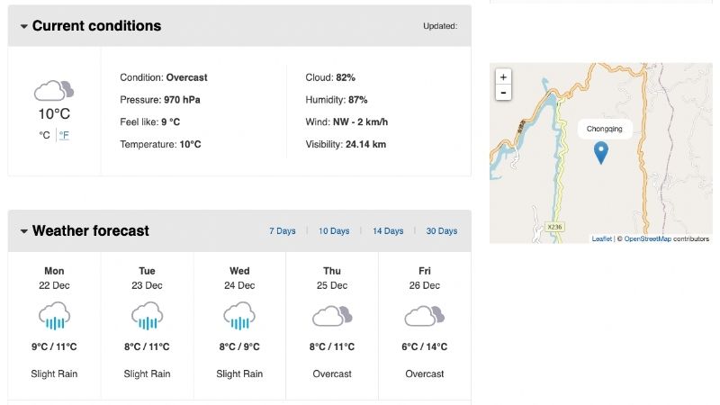720x405 pixels.
Task: Collapse the Weather forecast section
Action: (24, 231)
